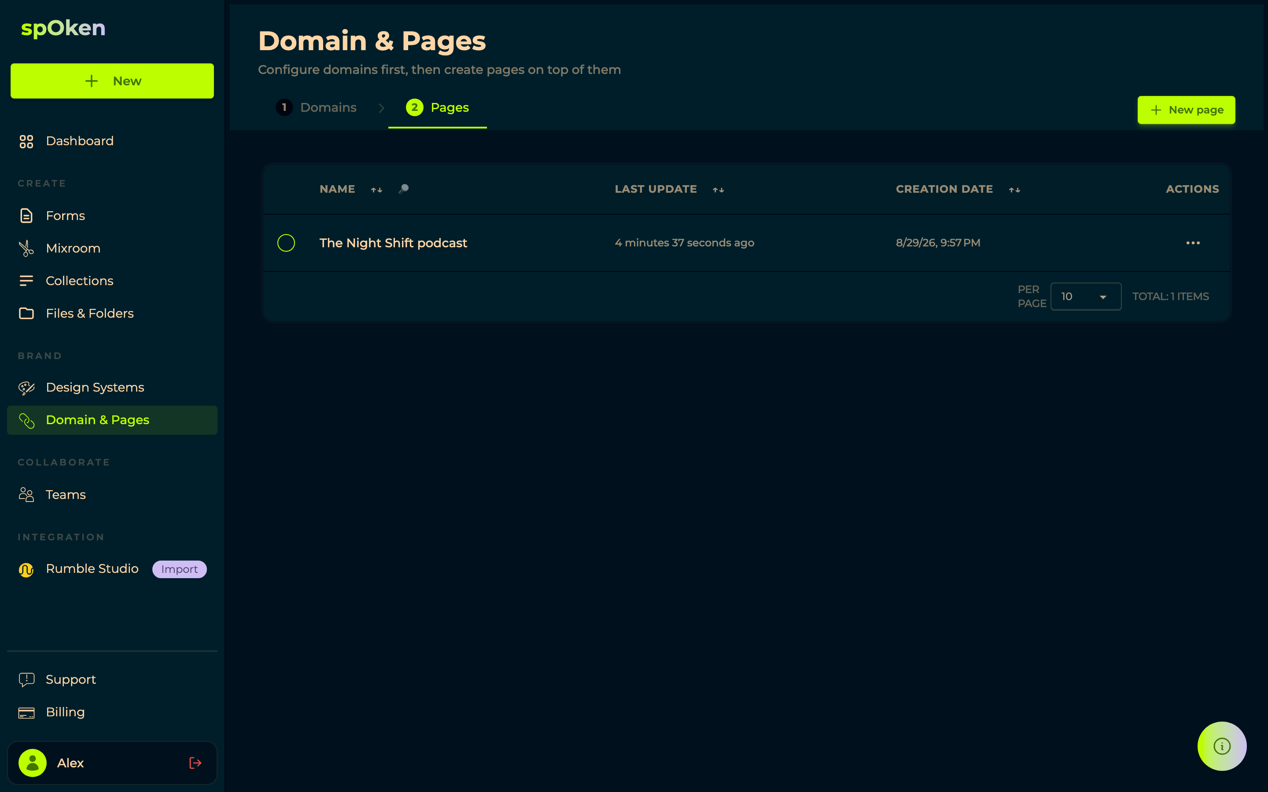
Task: Click the Support chat bubble icon
Action: click(26, 679)
